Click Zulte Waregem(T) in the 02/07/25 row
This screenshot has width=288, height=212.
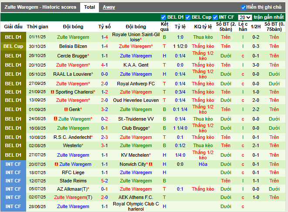pos(73,197)
